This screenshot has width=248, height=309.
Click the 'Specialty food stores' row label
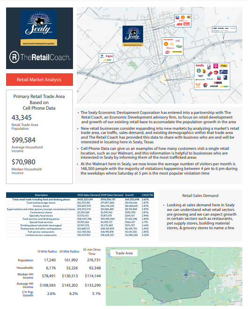(41, 216)
